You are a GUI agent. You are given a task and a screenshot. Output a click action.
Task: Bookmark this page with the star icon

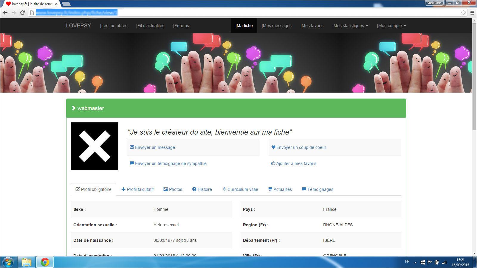point(463,13)
